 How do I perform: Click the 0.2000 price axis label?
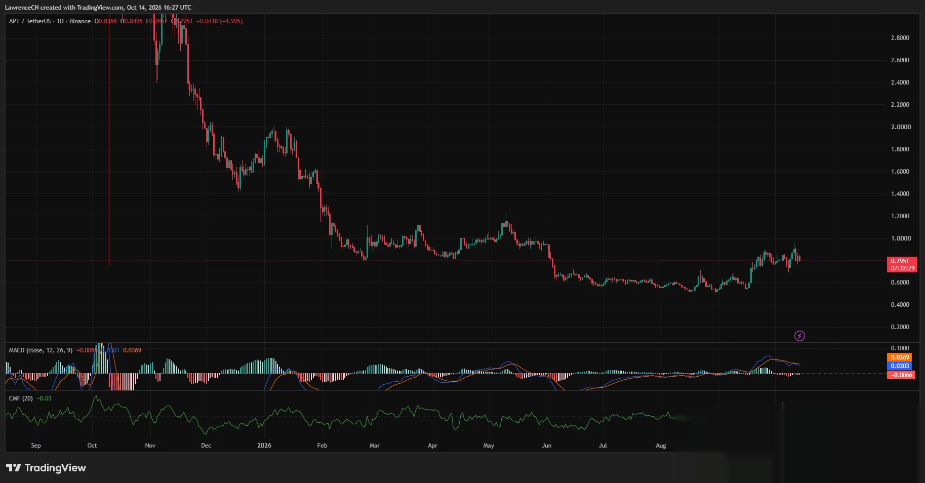coord(900,327)
